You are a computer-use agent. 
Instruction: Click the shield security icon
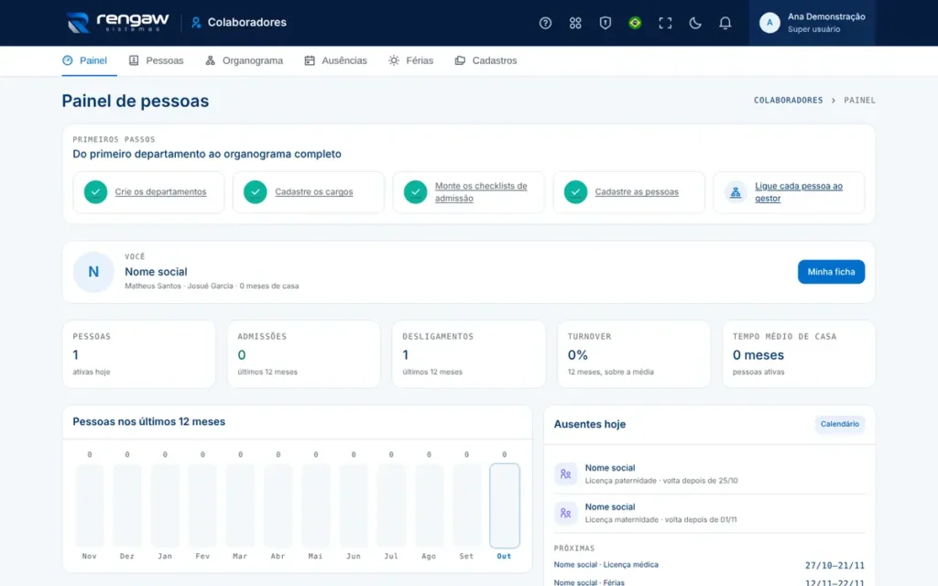(x=605, y=23)
